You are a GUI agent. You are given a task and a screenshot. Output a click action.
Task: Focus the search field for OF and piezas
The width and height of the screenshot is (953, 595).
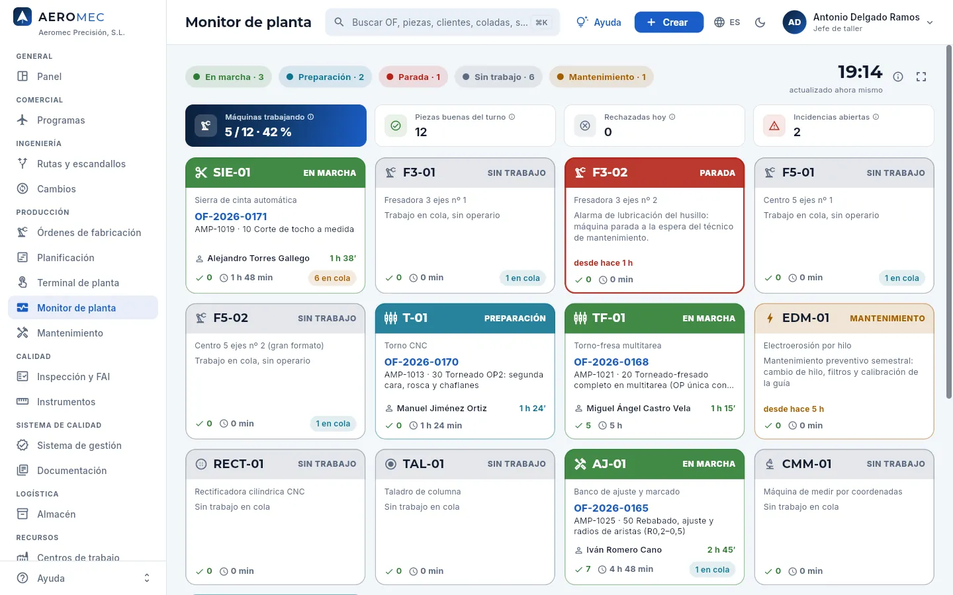(442, 22)
